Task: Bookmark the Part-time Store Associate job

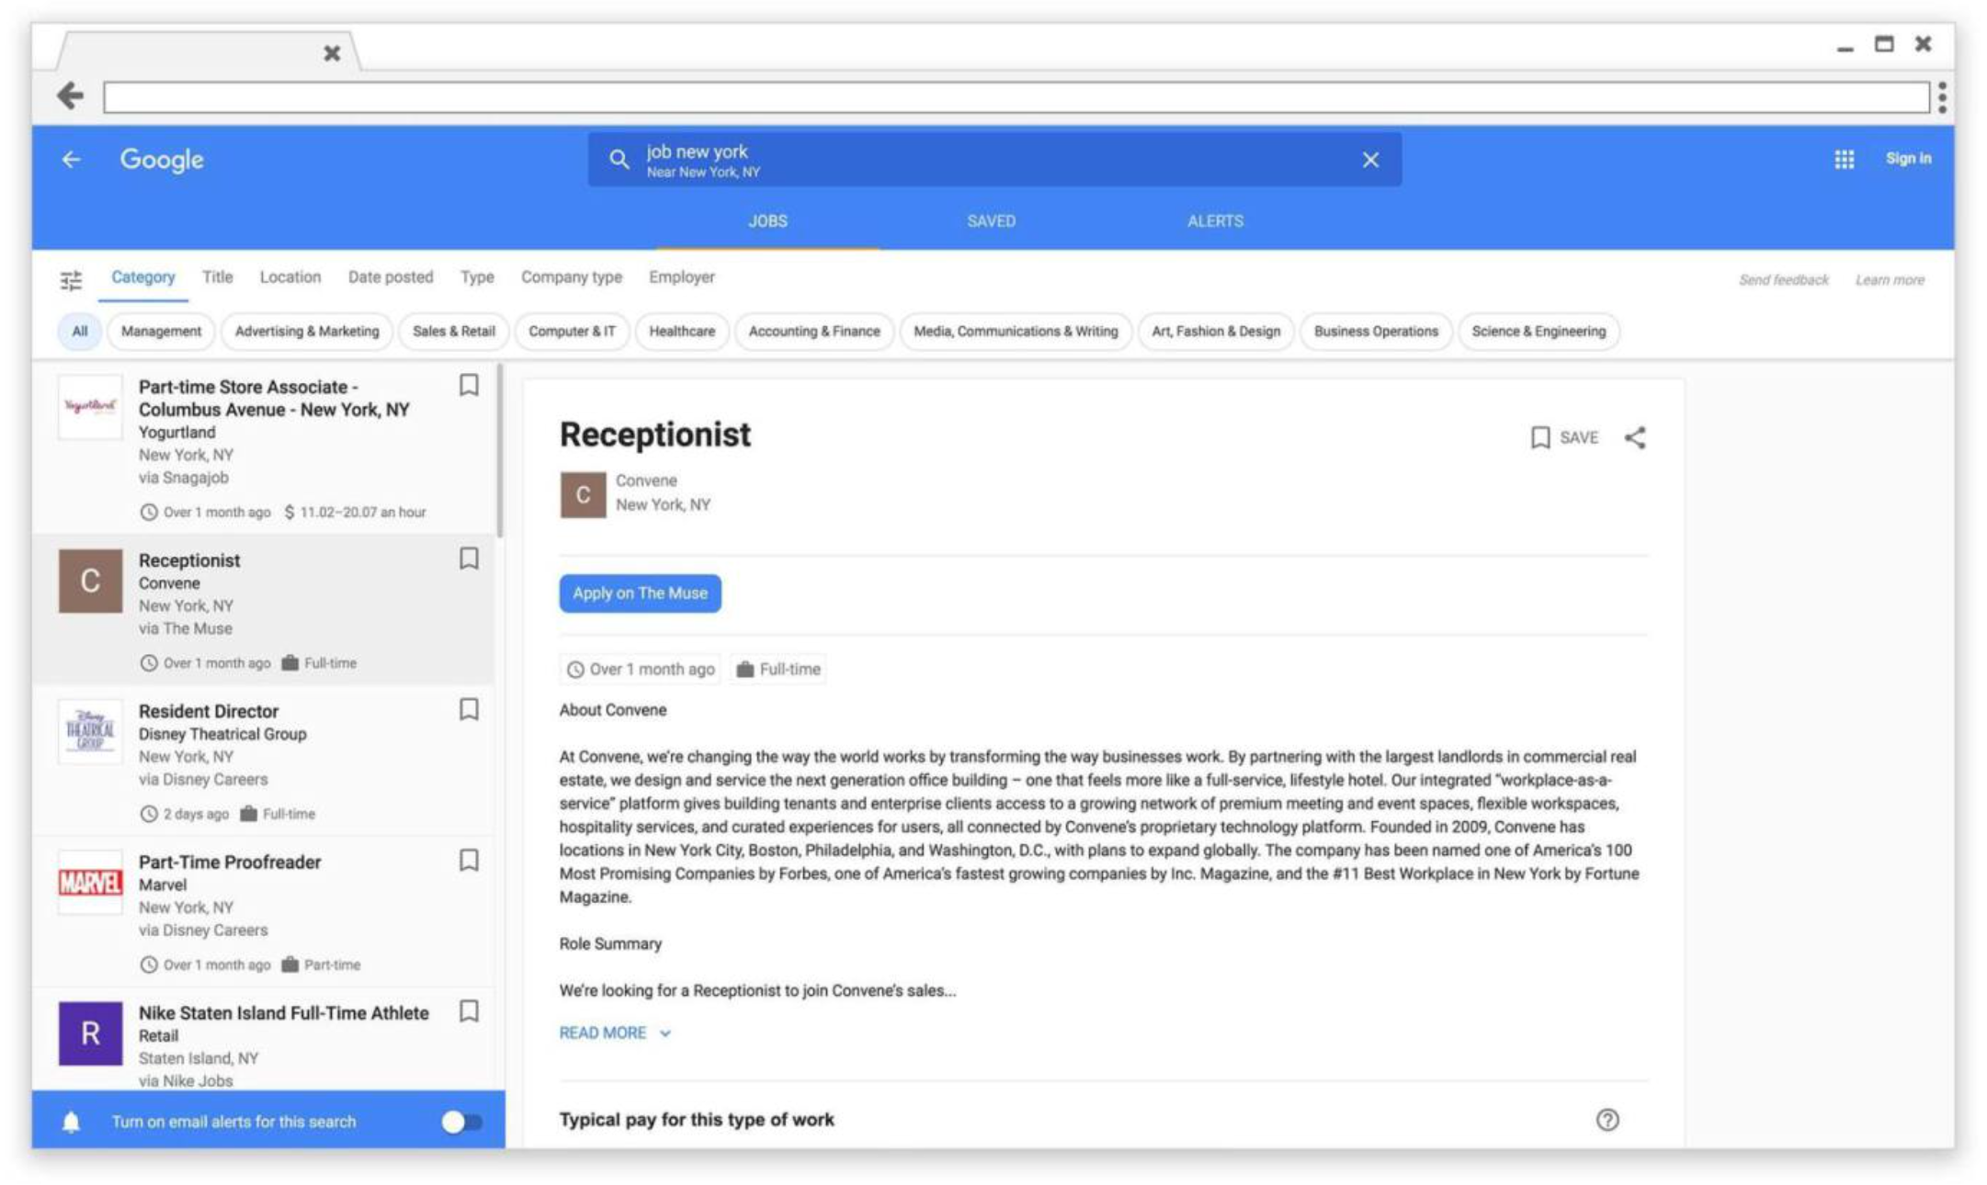Action: click(x=469, y=385)
